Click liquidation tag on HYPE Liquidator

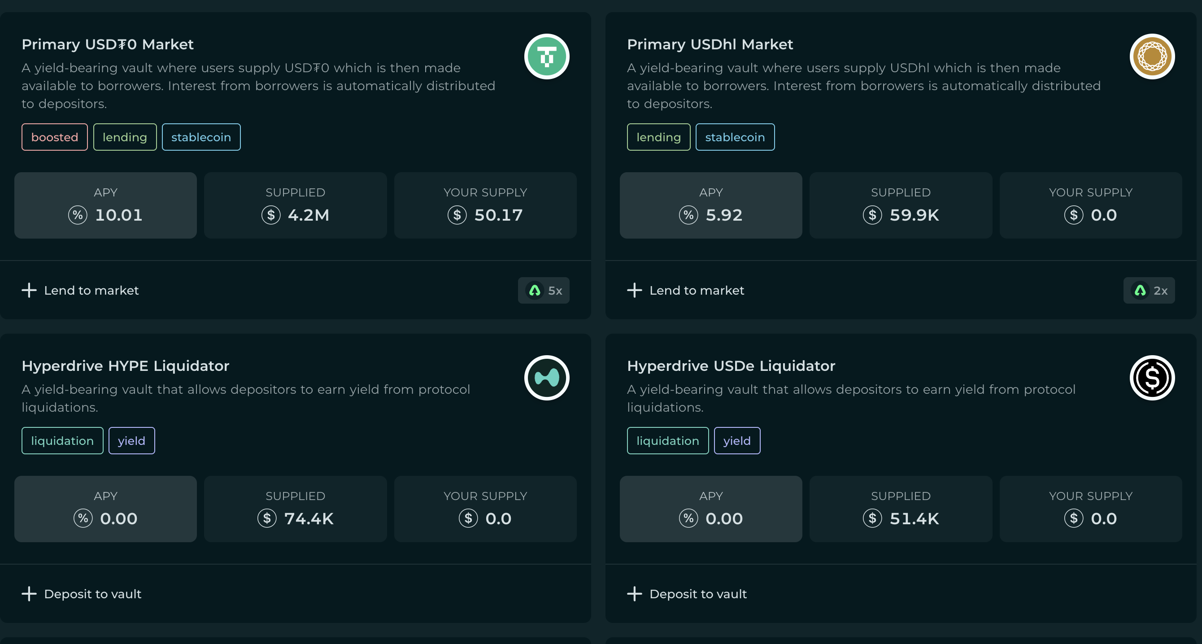pyautogui.click(x=62, y=440)
